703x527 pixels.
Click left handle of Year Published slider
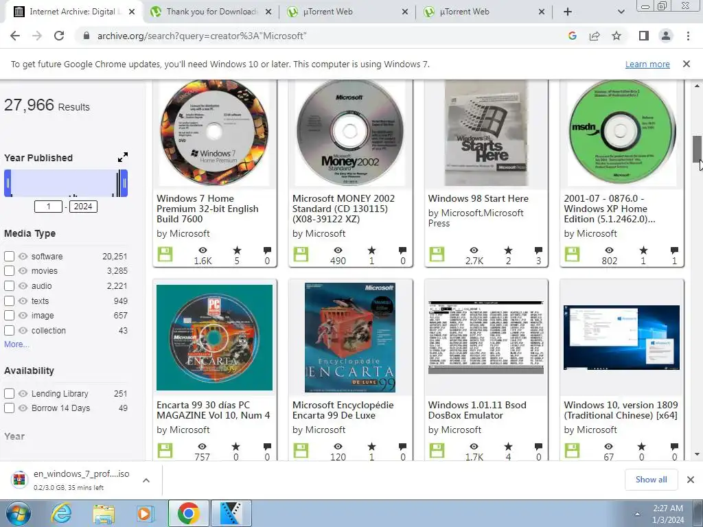click(8, 183)
